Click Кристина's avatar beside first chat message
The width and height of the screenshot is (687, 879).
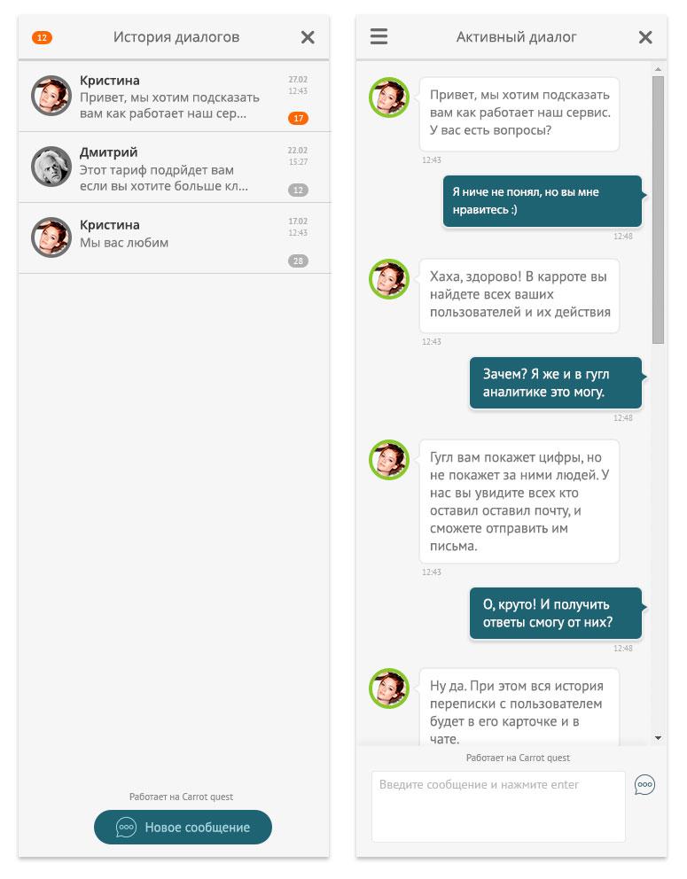(388, 97)
